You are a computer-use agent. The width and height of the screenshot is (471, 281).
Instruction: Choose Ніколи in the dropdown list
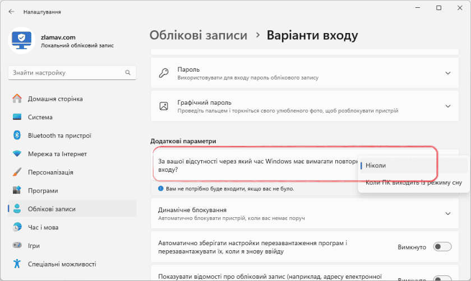tap(414, 166)
